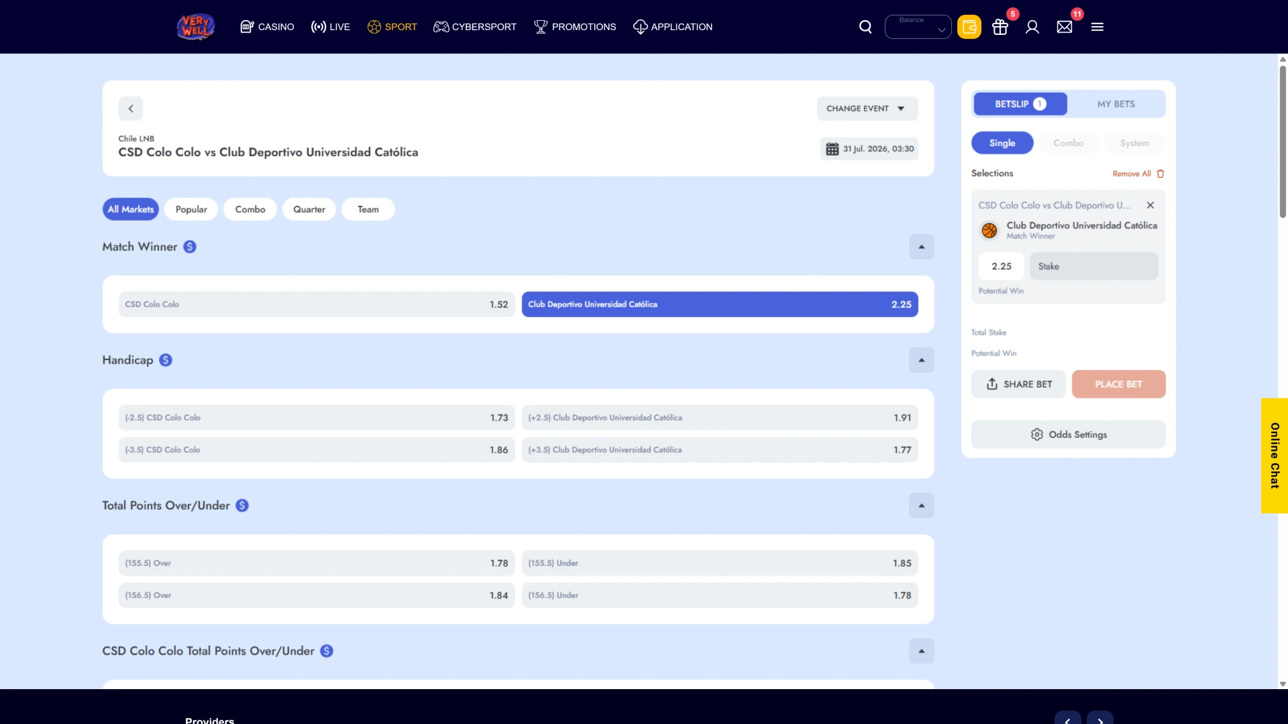Click the '31 Jul. 2026, 03:30' match date
This screenshot has width=1288, height=724.
click(x=878, y=149)
